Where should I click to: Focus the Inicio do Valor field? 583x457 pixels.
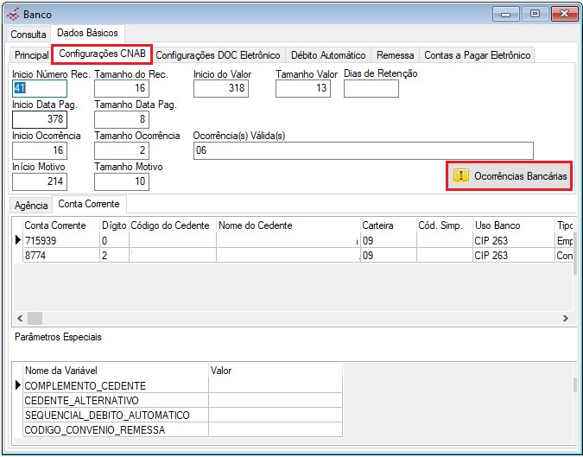[x=220, y=88]
